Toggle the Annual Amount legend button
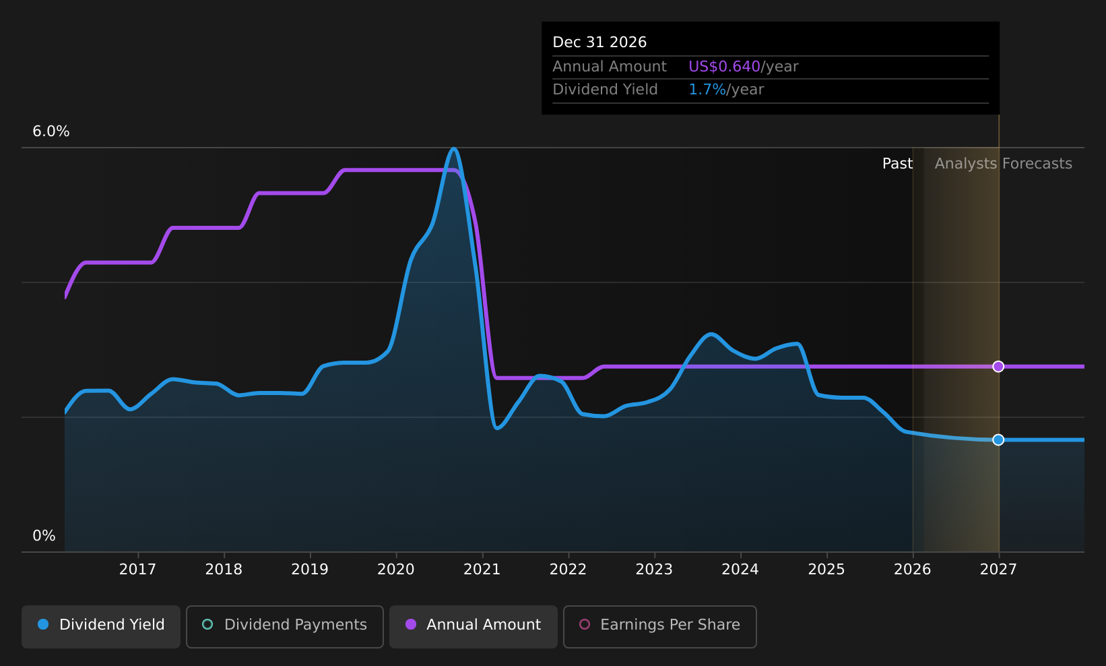Screen dimensions: 1106x666 (474, 626)
